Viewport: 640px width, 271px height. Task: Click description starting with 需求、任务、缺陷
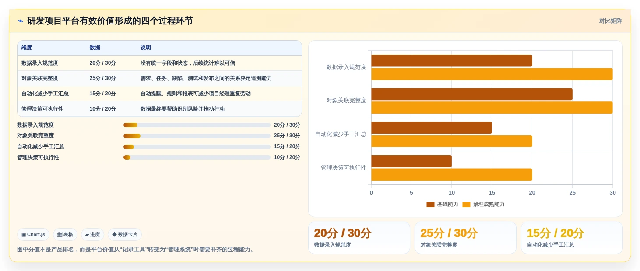(206, 78)
